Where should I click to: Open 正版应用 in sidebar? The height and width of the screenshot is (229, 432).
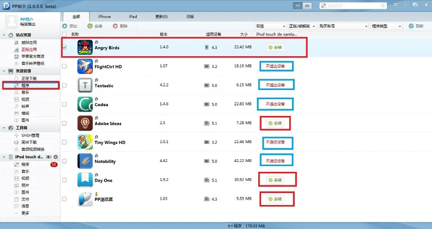(x=29, y=49)
